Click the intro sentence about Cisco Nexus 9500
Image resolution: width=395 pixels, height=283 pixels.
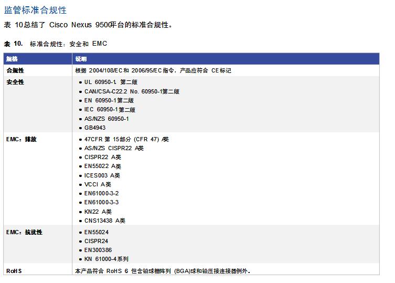(x=88, y=25)
